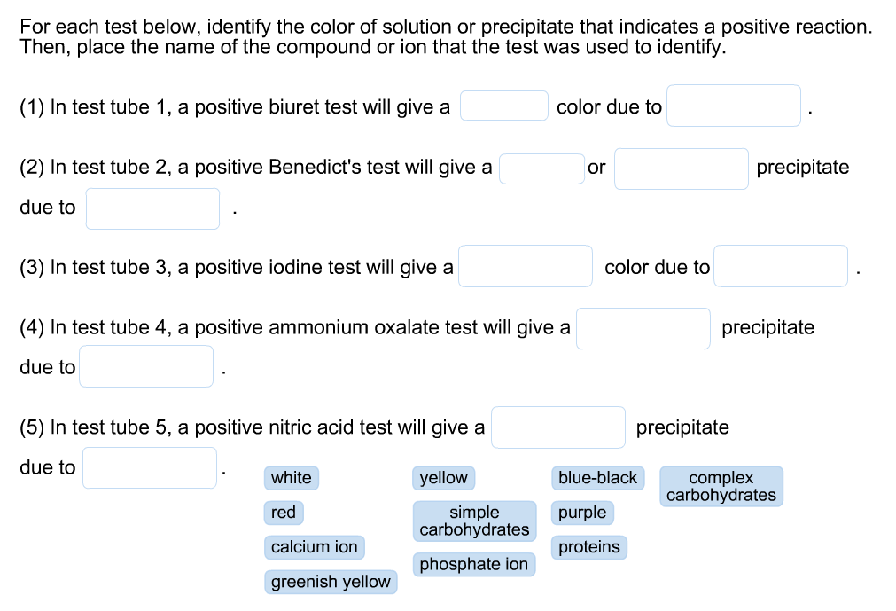The image size is (896, 611).
Task: Click the precipitate color blank in ammonium oxalate question
Action: pyautogui.click(x=643, y=327)
